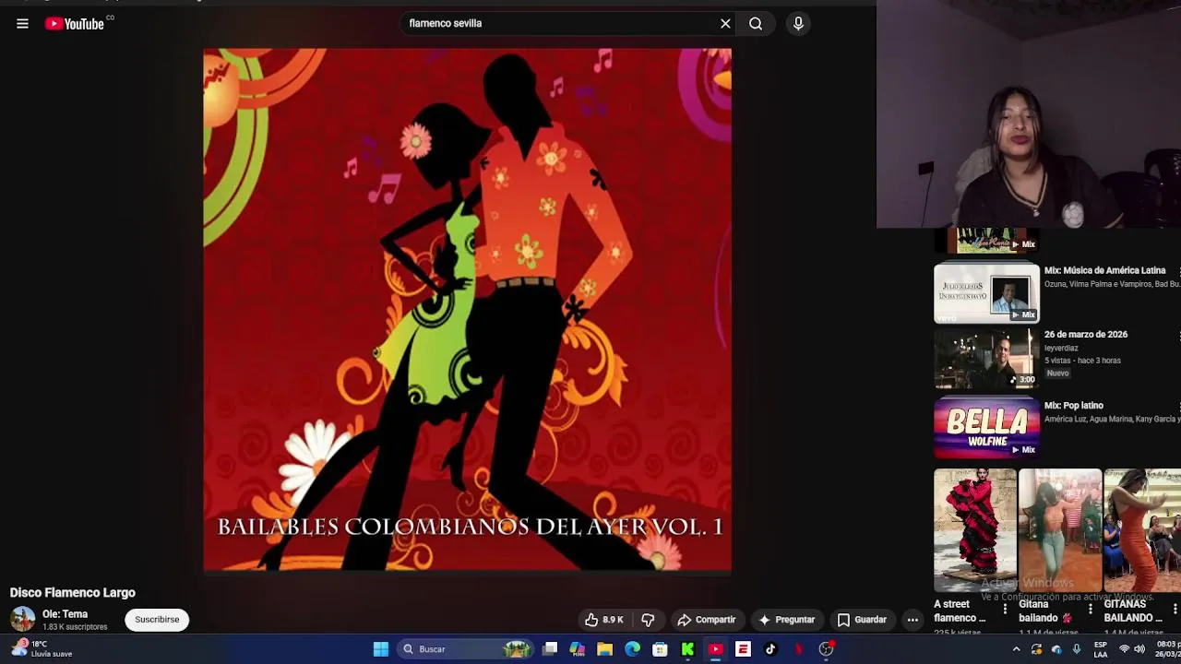Open File Explorer from the taskbar
The width and height of the screenshot is (1181, 664).
(x=605, y=649)
